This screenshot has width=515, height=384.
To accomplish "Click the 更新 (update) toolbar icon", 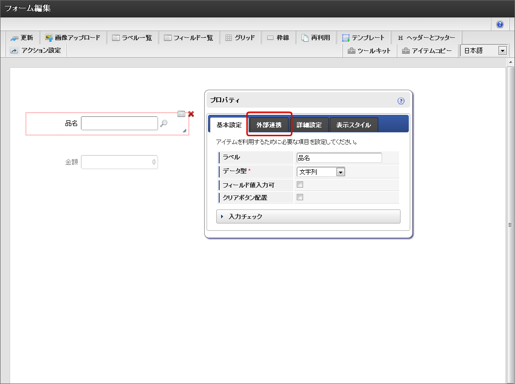I will coord(22,38).
